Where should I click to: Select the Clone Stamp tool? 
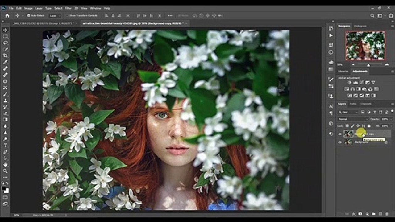5,101
